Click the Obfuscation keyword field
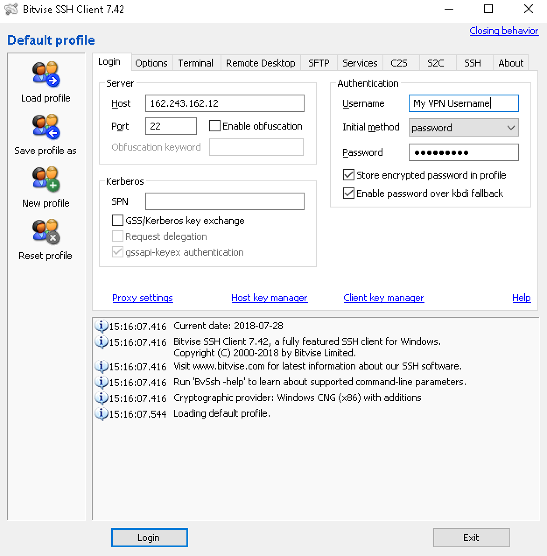Image resolution: width=547 pixels, height=556 pixels. (256, 147)
